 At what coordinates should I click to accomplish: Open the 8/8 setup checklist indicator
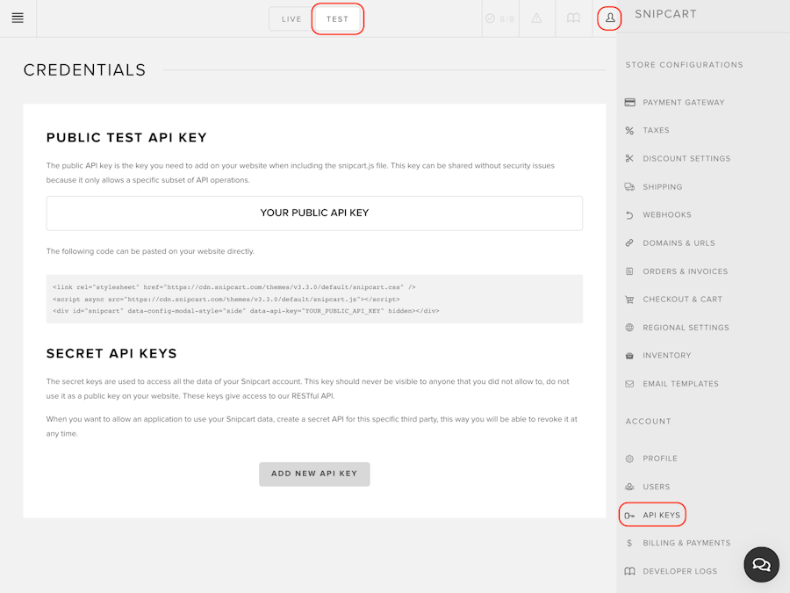point(499,18)
